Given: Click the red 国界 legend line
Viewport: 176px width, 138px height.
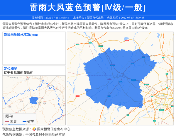Looking at the screenshot, I should (7, 122).
